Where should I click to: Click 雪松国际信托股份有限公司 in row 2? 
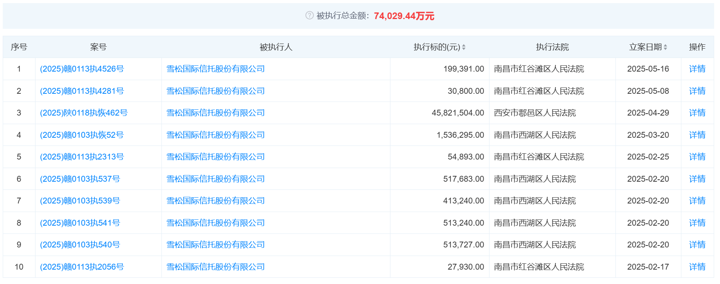pos(216,91)
